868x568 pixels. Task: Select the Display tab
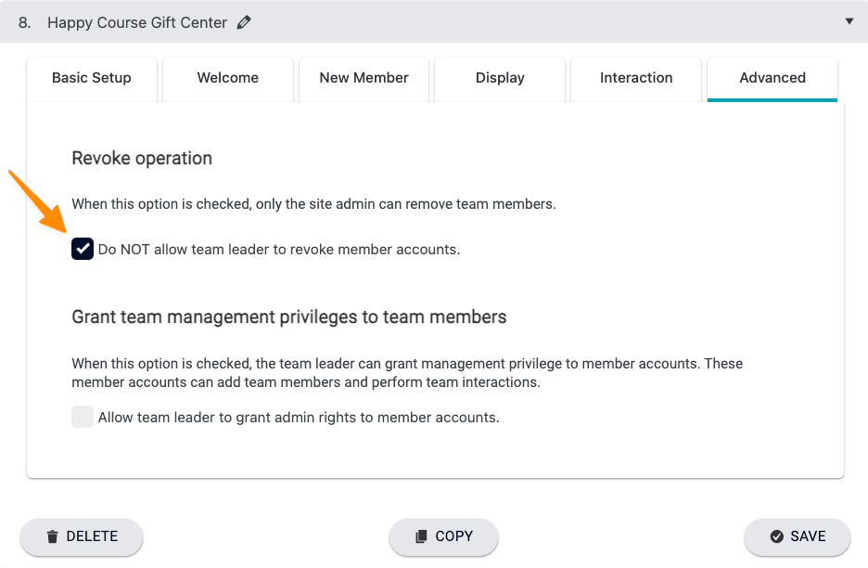click(500, 78)
